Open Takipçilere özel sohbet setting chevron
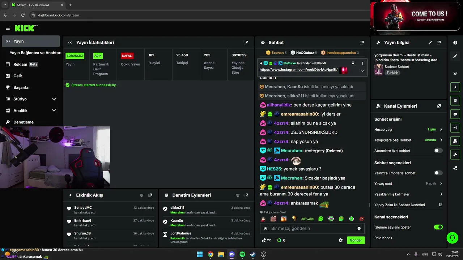 [x=441, y=140]
